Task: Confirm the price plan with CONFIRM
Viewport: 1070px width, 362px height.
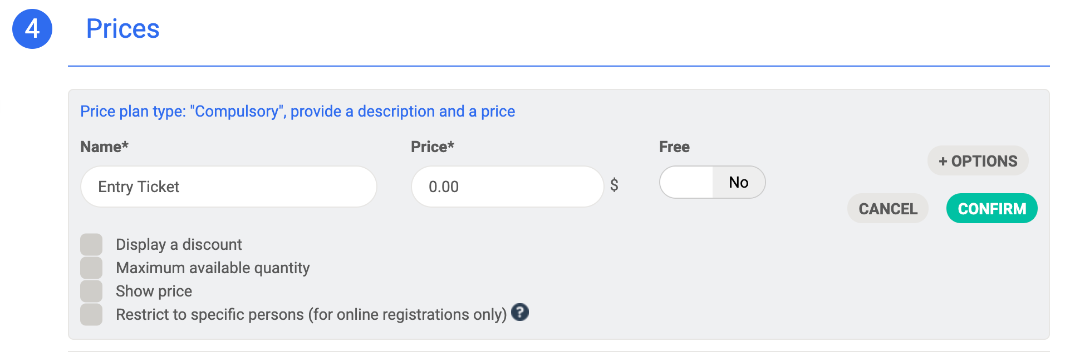Action: (x=992, y=209)
